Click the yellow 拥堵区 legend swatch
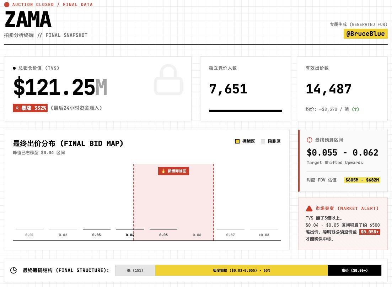The width and height of the screenshot is (392, 287). point(237,141)
